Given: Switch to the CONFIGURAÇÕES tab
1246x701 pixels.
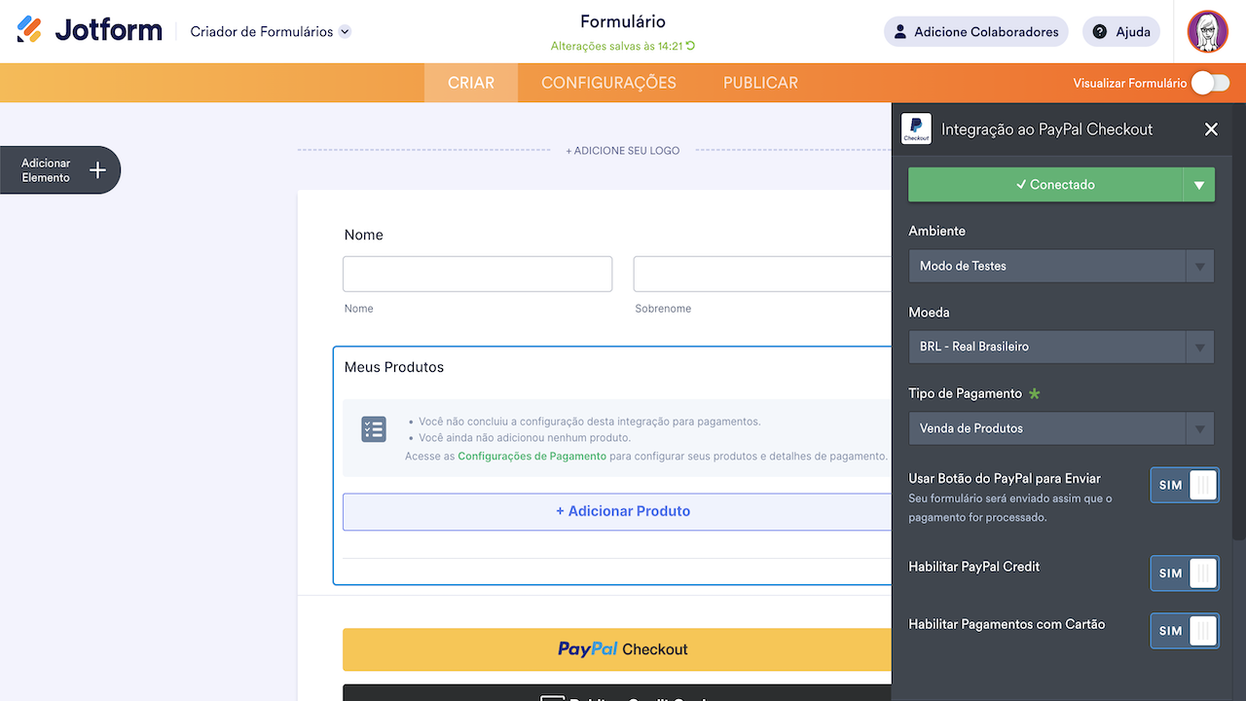Looking at the screenshot, I should coord(608,83).
